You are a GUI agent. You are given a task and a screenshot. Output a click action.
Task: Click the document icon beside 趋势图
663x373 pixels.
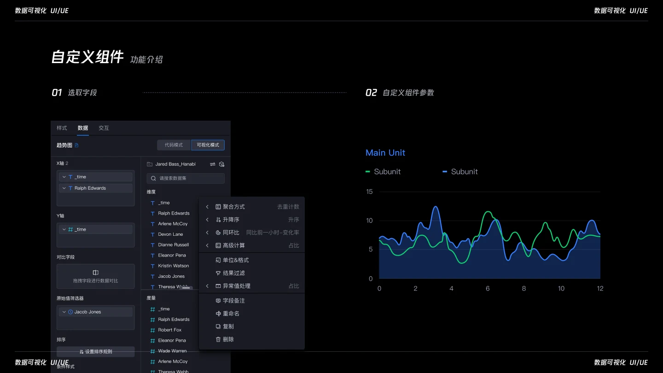(77, 146)
